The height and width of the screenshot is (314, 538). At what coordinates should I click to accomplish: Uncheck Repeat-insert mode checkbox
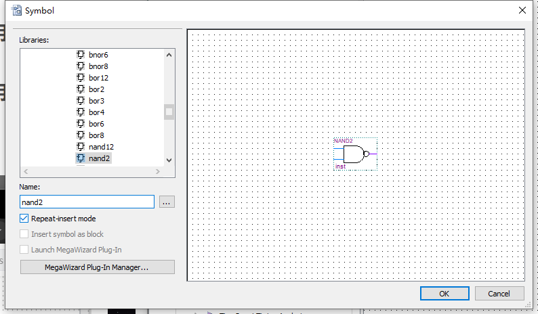point(24,219)
